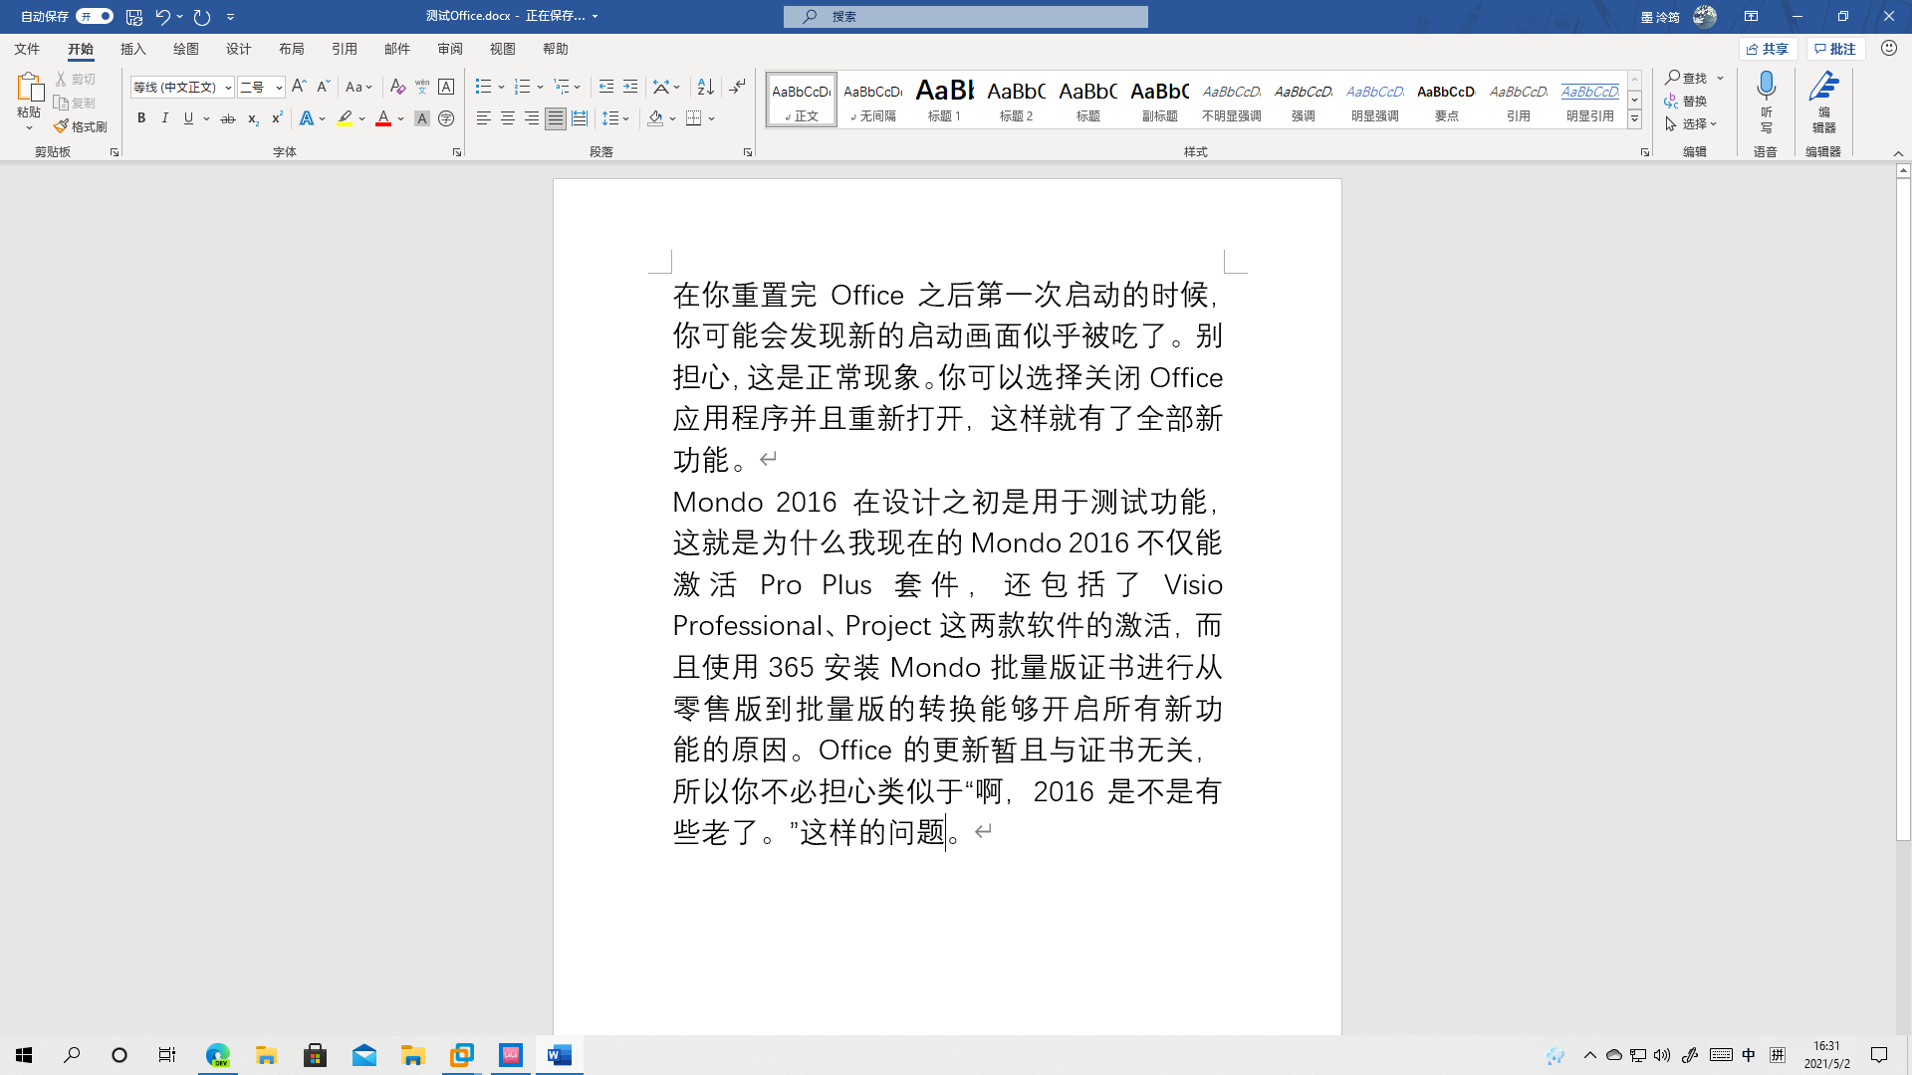This screenshot has height=1075, width=1912.
Task: Click the 替换 replace button
Action: (1686, 101)
